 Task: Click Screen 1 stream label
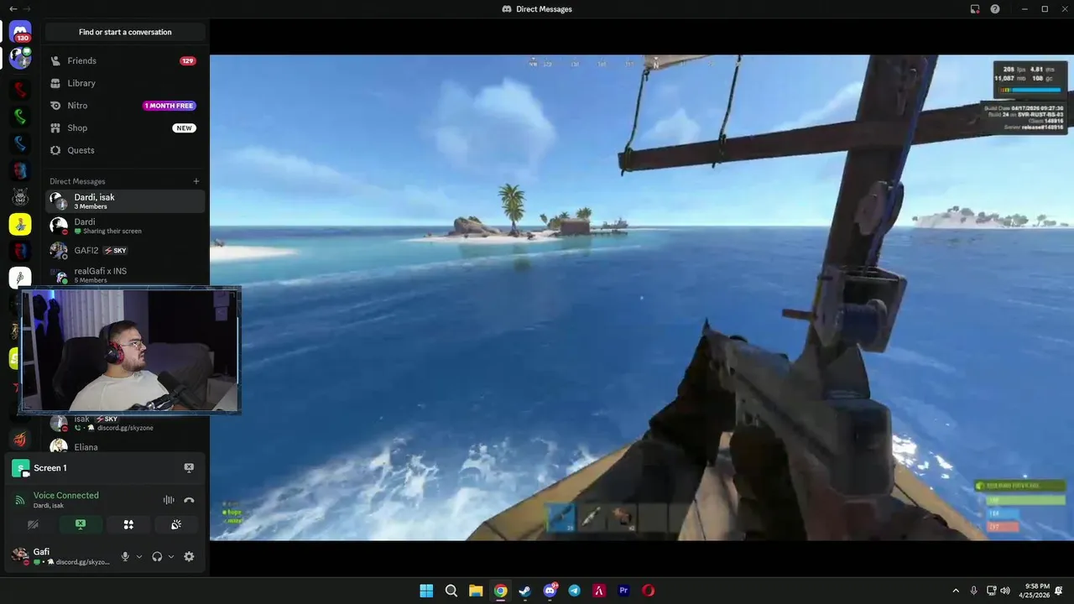50,468
